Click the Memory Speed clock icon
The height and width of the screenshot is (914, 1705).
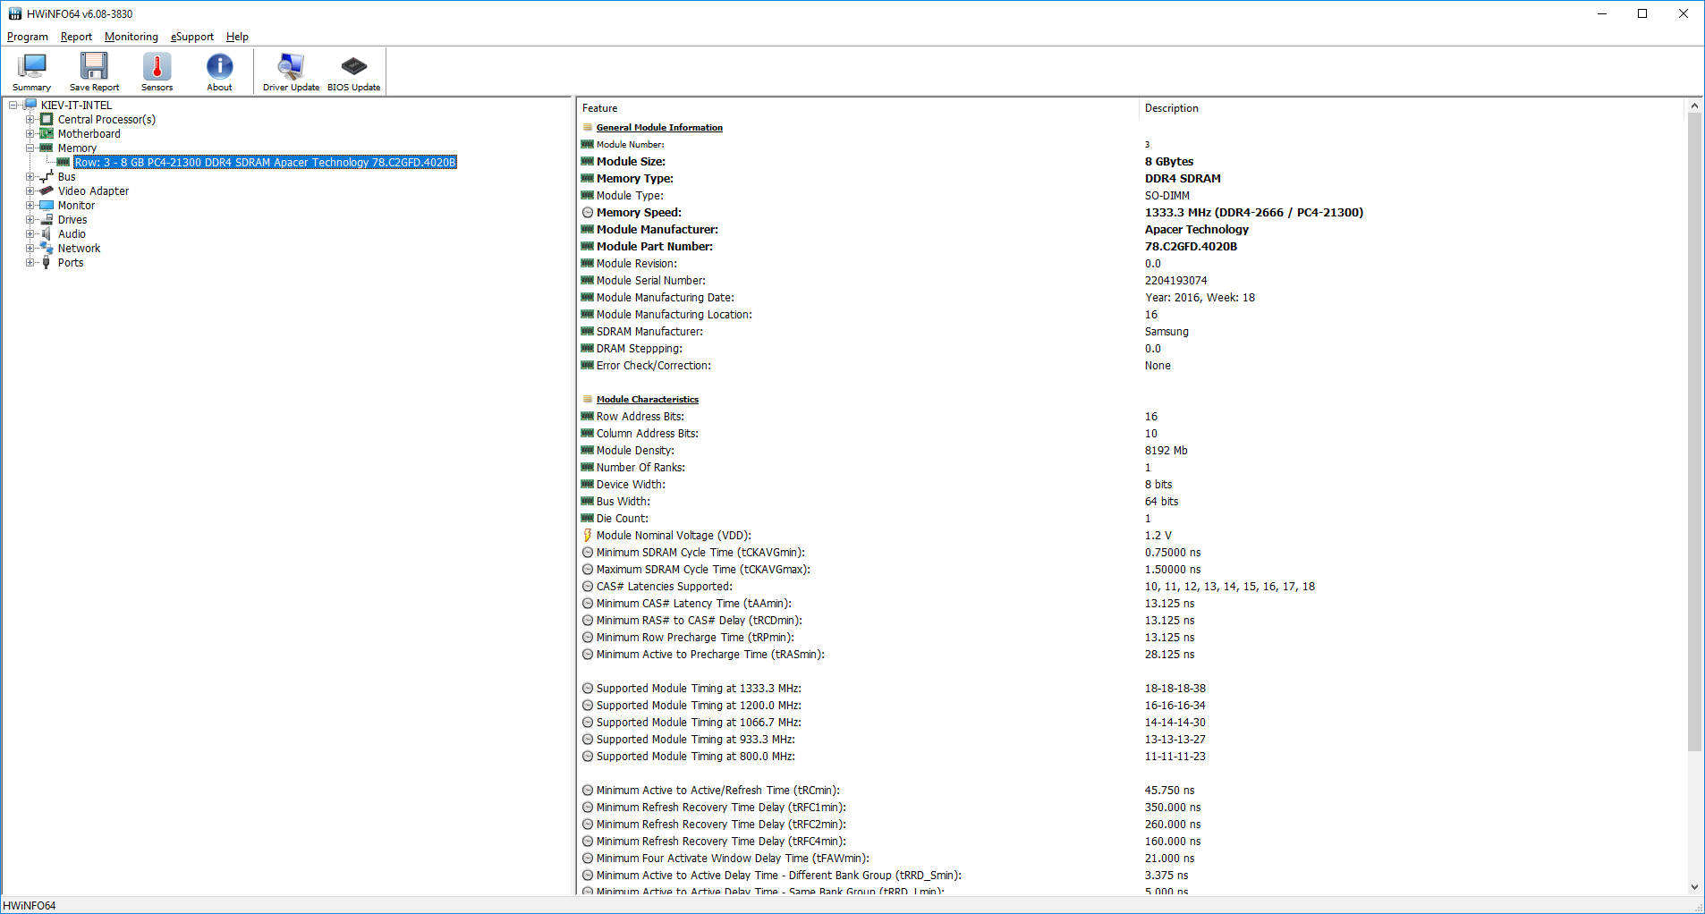tap(588, 212)
